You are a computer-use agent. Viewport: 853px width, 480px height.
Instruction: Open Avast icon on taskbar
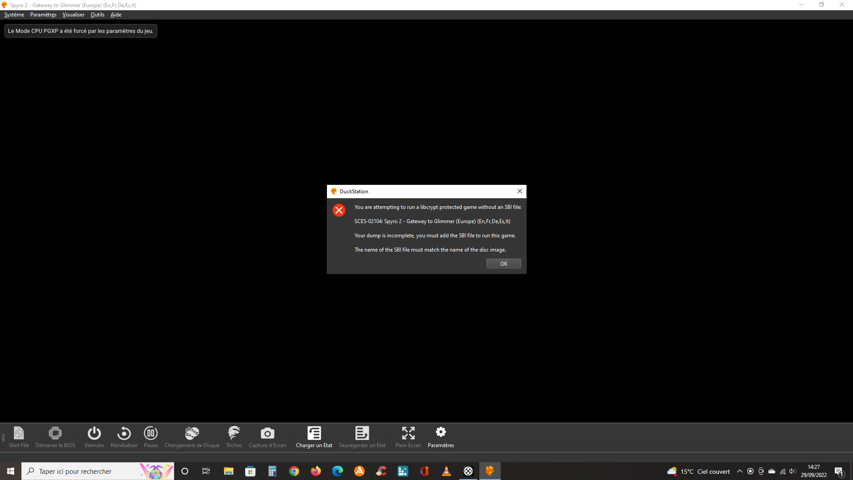(359, 471)
